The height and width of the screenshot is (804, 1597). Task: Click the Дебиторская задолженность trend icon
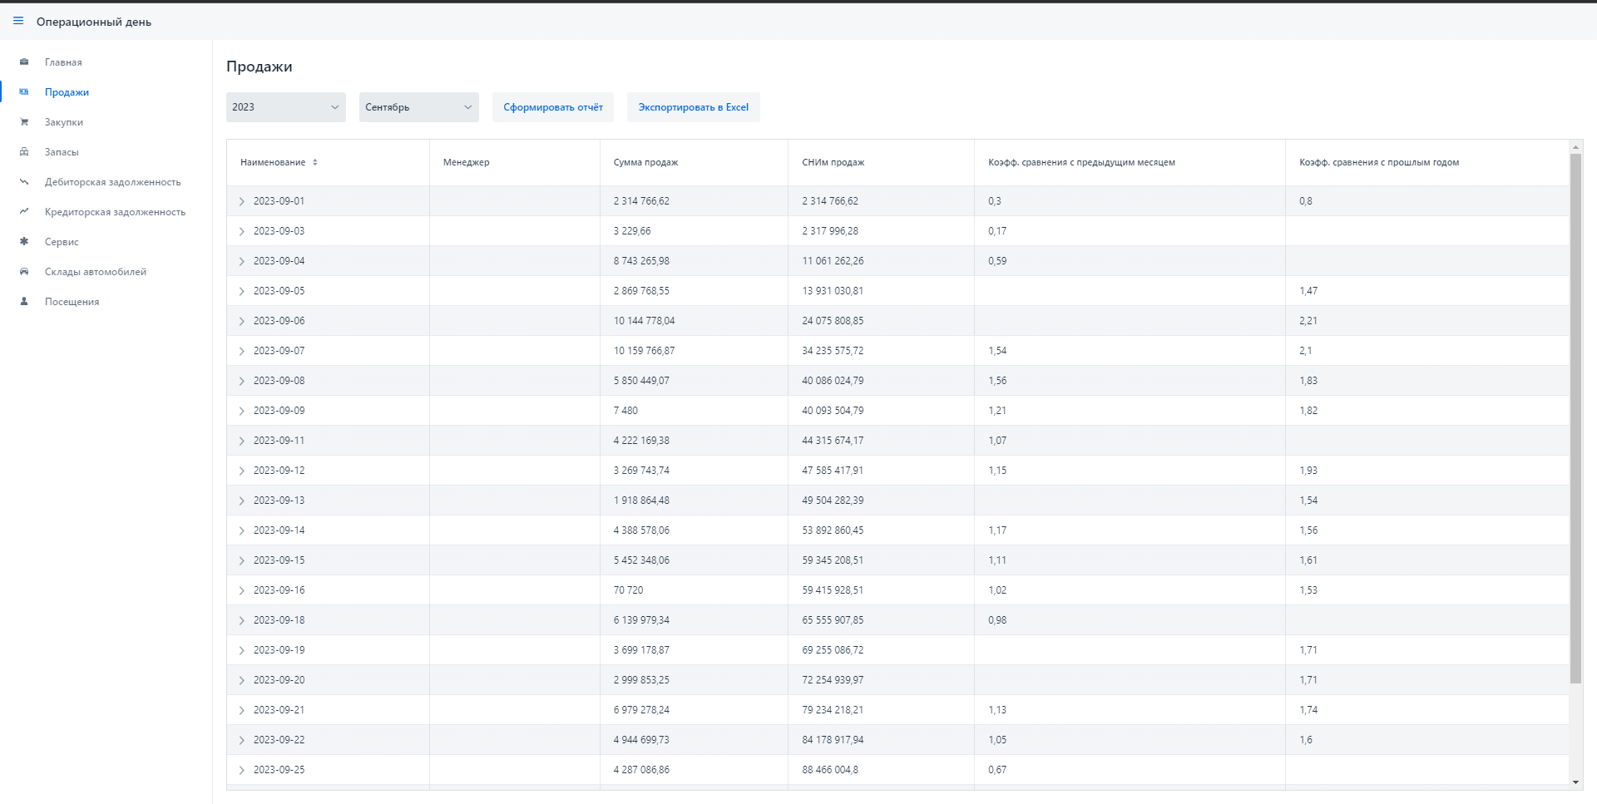tap(24, 182)
